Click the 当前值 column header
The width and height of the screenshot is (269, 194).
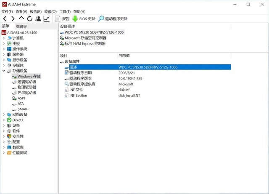click(124, 56)
